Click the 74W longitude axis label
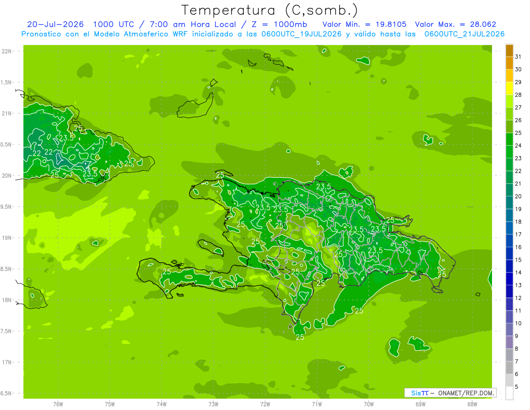This screenshot has width=530, height=410. pyautogui.click(x=162, y=404)
